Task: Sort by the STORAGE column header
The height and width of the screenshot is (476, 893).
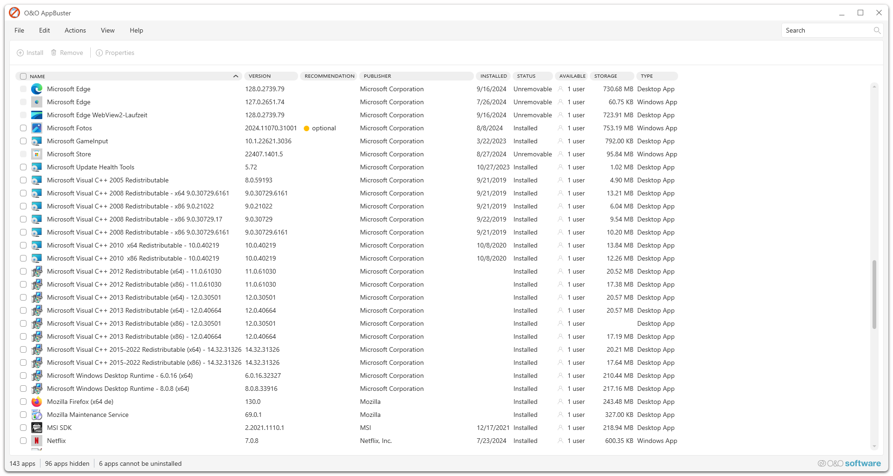Action: [612, 76]
